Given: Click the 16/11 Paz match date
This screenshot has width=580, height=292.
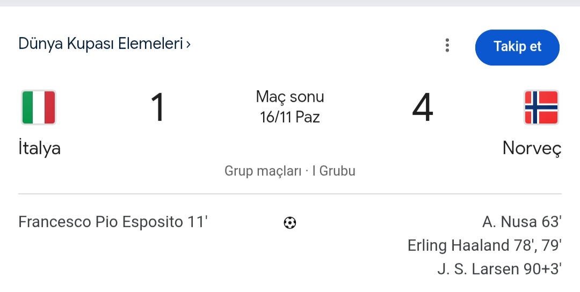Looking at the screenshot, I should (x=290, y=117).
